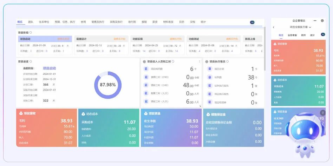The width and height of the screenshot is (333, 166).
Task: Click the globe icon beside 项目执行情况
Action: coord(206,61)
